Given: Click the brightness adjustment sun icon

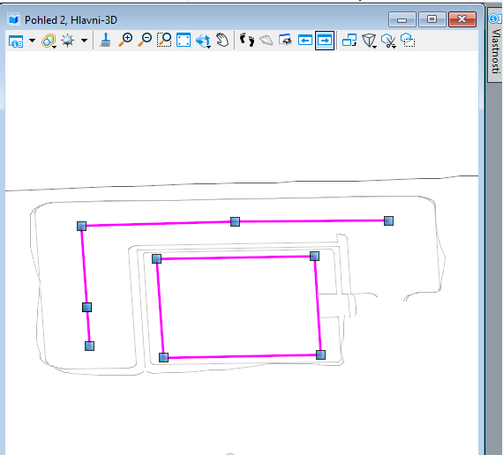Looking at the screenshot, I should pyautogui.click(x=68, y=41).
